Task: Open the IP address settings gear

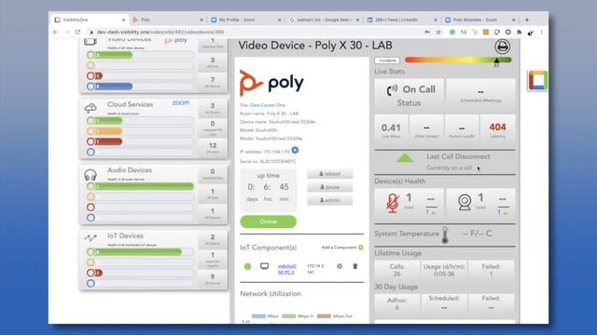Action: (x=295, y=151)
